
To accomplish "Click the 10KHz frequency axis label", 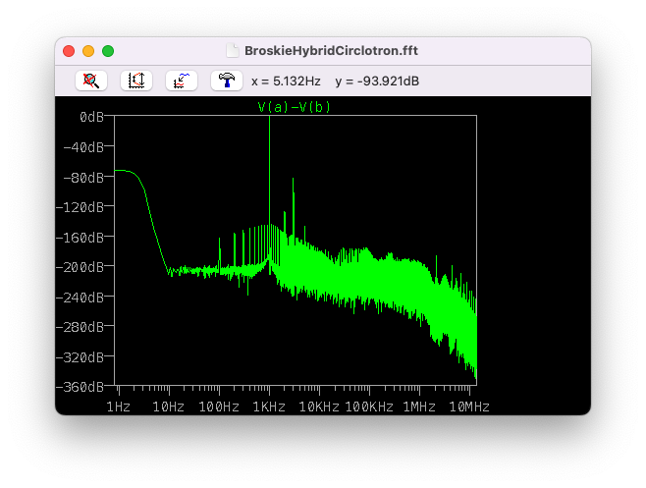I will click(319, 407).
